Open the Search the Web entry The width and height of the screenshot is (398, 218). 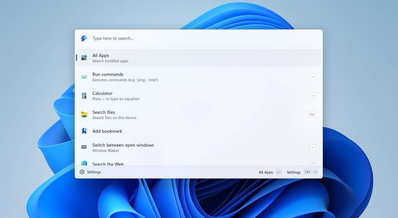click(x=198, y=162)
